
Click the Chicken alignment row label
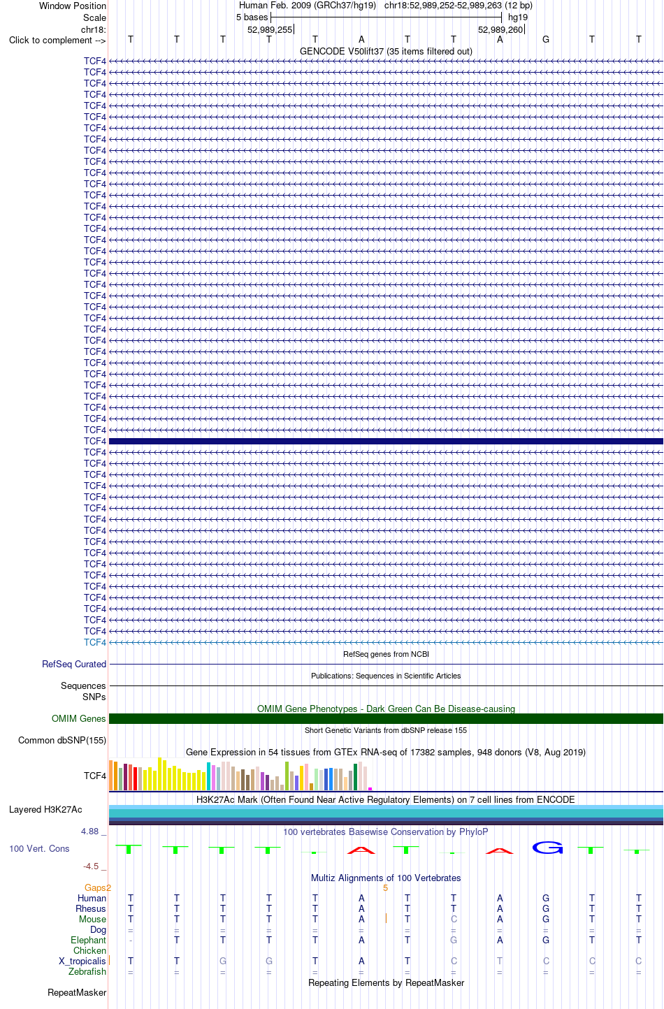[x=90, y=950]
